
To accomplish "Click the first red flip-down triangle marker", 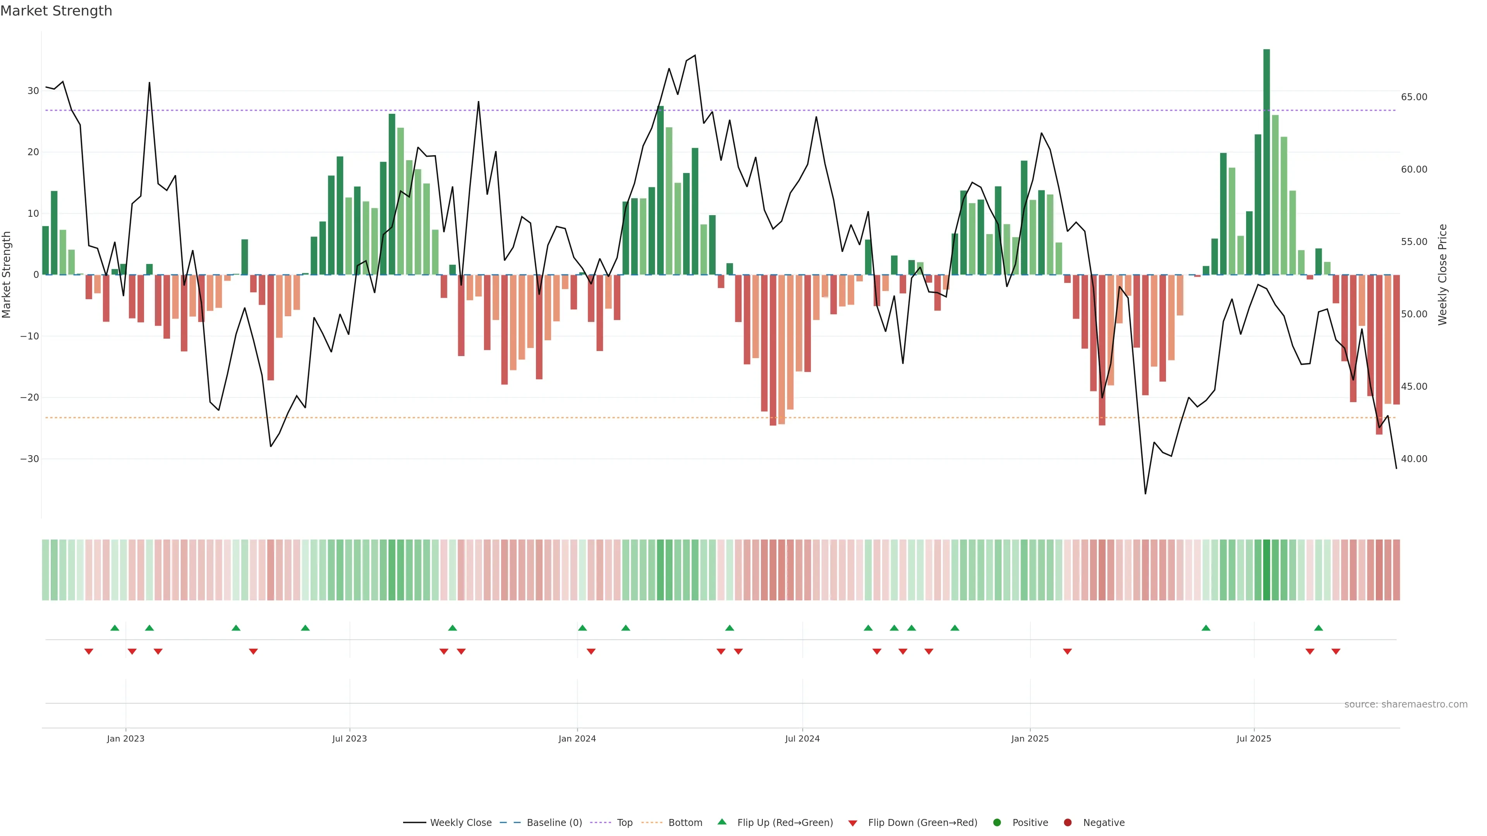I will click(x=89, y=651).
